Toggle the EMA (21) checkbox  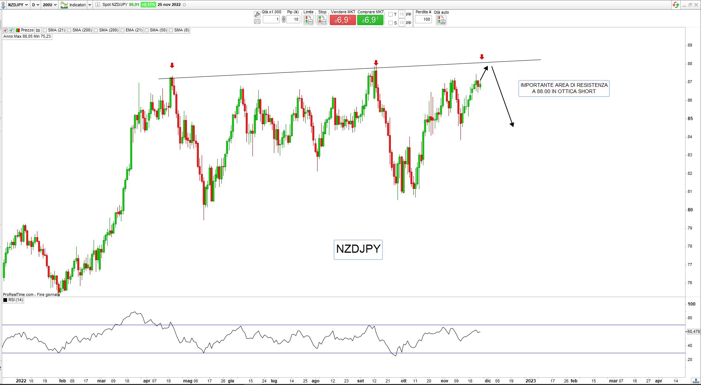click(x=123, y=30)
